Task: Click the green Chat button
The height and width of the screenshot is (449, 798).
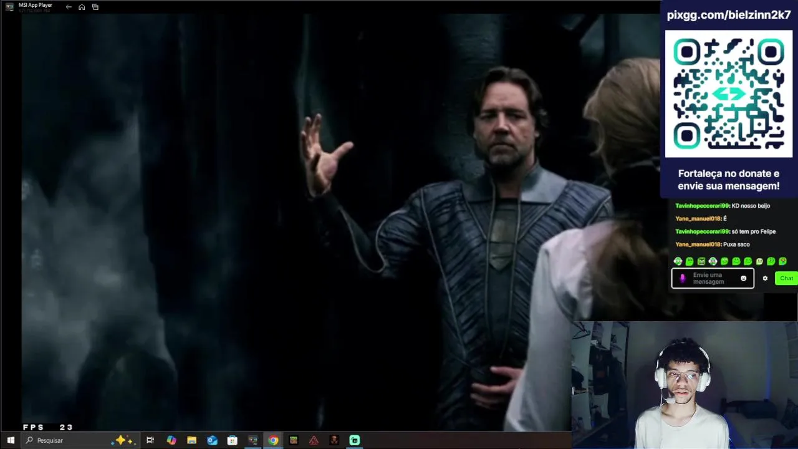Action: click(786, 278)
